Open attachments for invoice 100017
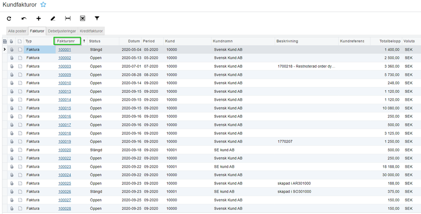The image size is (421, 214). click(11, 125)
